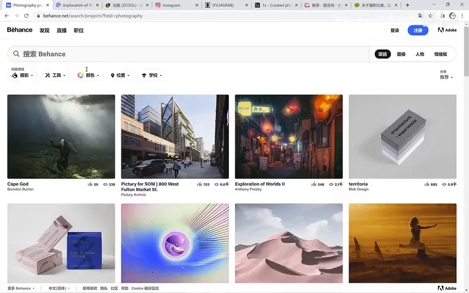Select the 项目 search type pill
Viewport: 469px width, 293px height.
[382, 54]
